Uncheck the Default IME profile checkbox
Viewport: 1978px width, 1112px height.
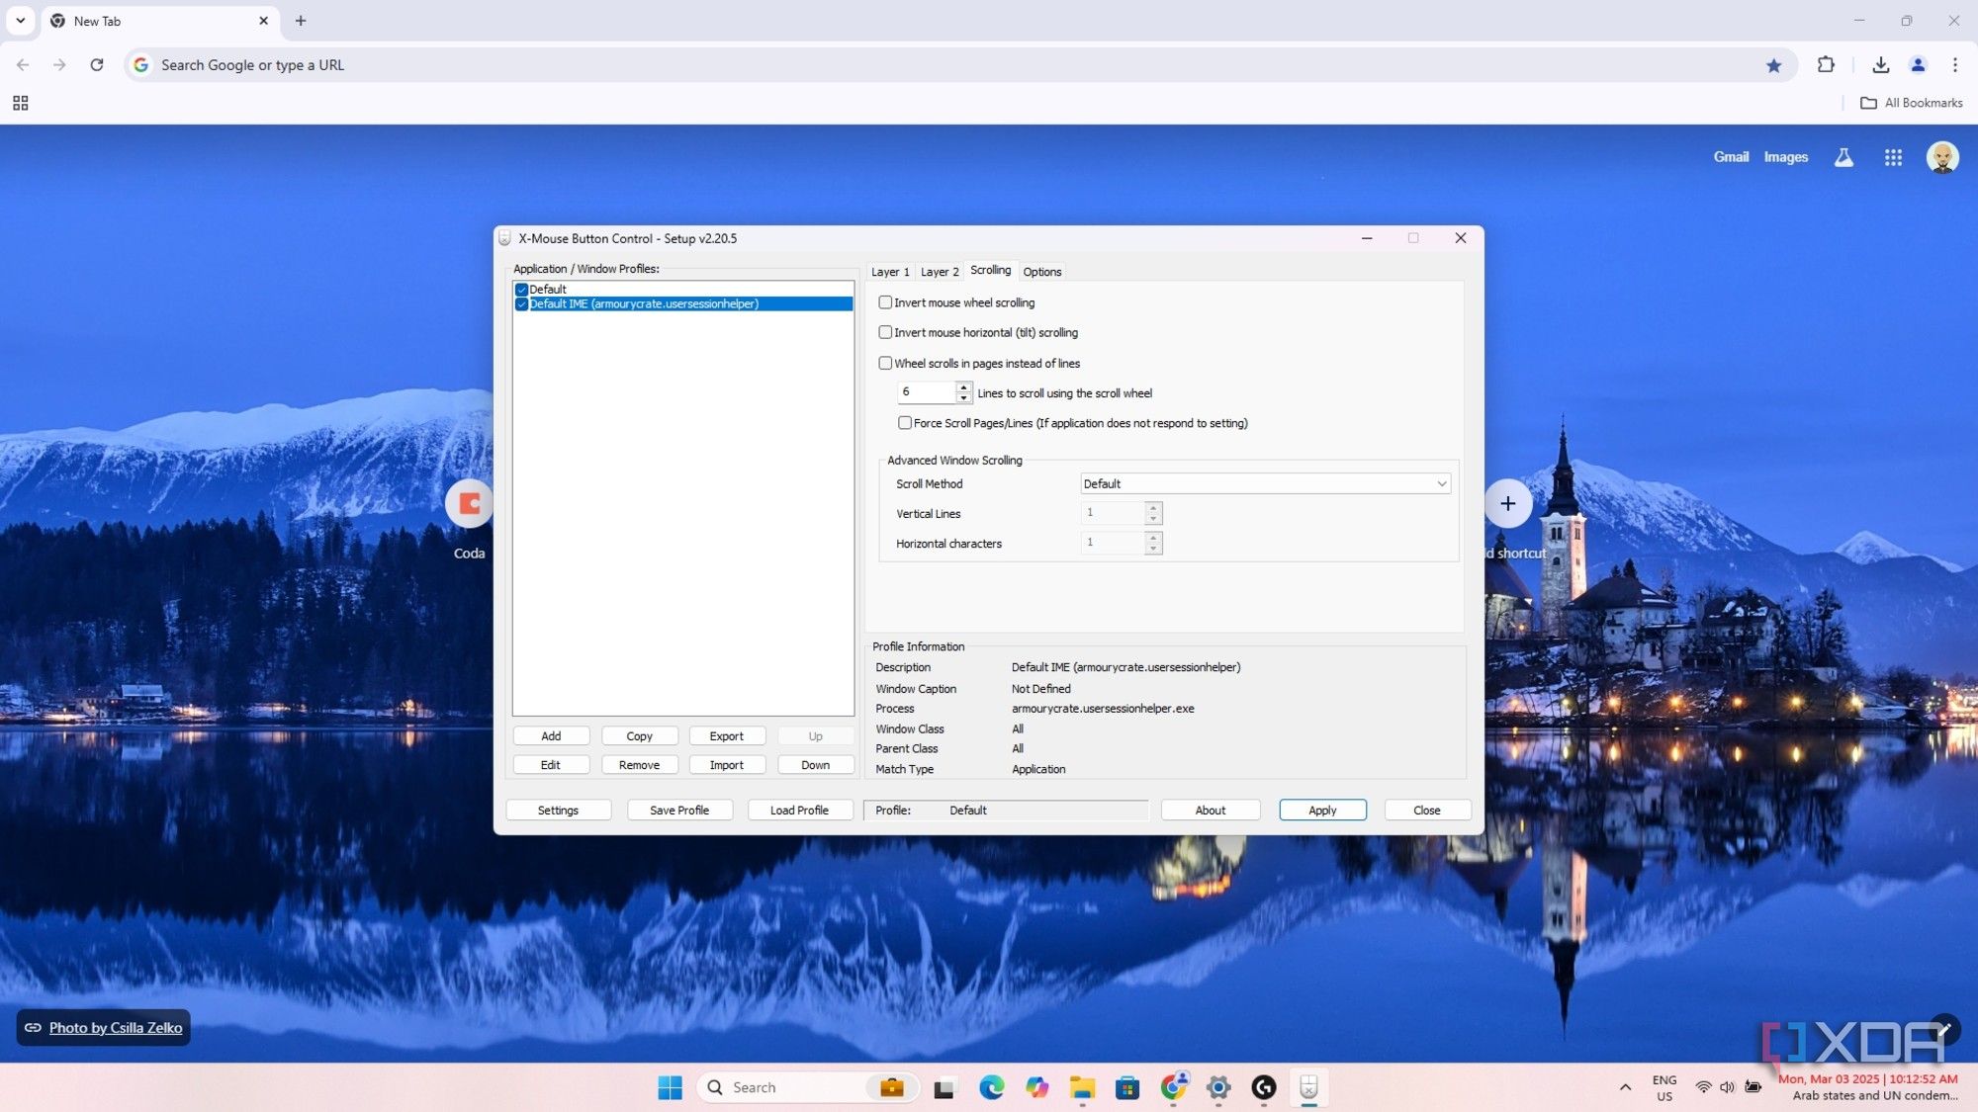521,303
